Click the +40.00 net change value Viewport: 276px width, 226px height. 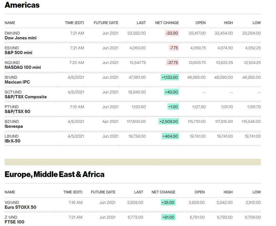(x=171, y=92)
